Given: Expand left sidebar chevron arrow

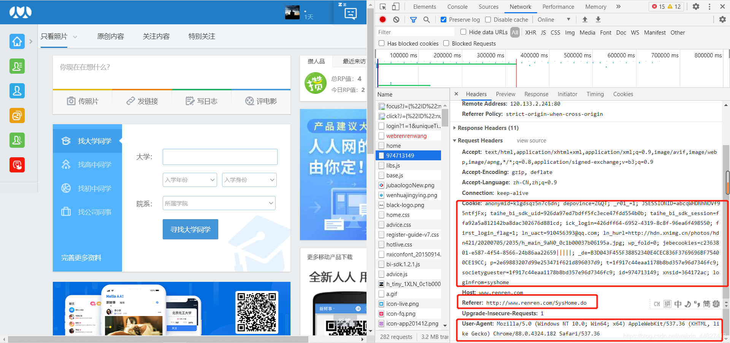Looking at the screenshot, I should click(x=31, y=41).
